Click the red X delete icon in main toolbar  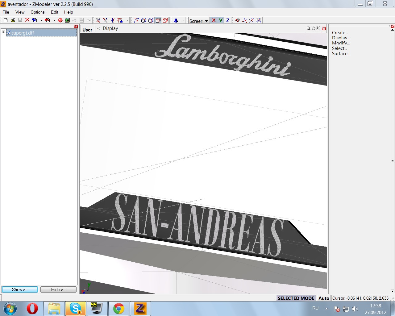[x=27, y=20]
